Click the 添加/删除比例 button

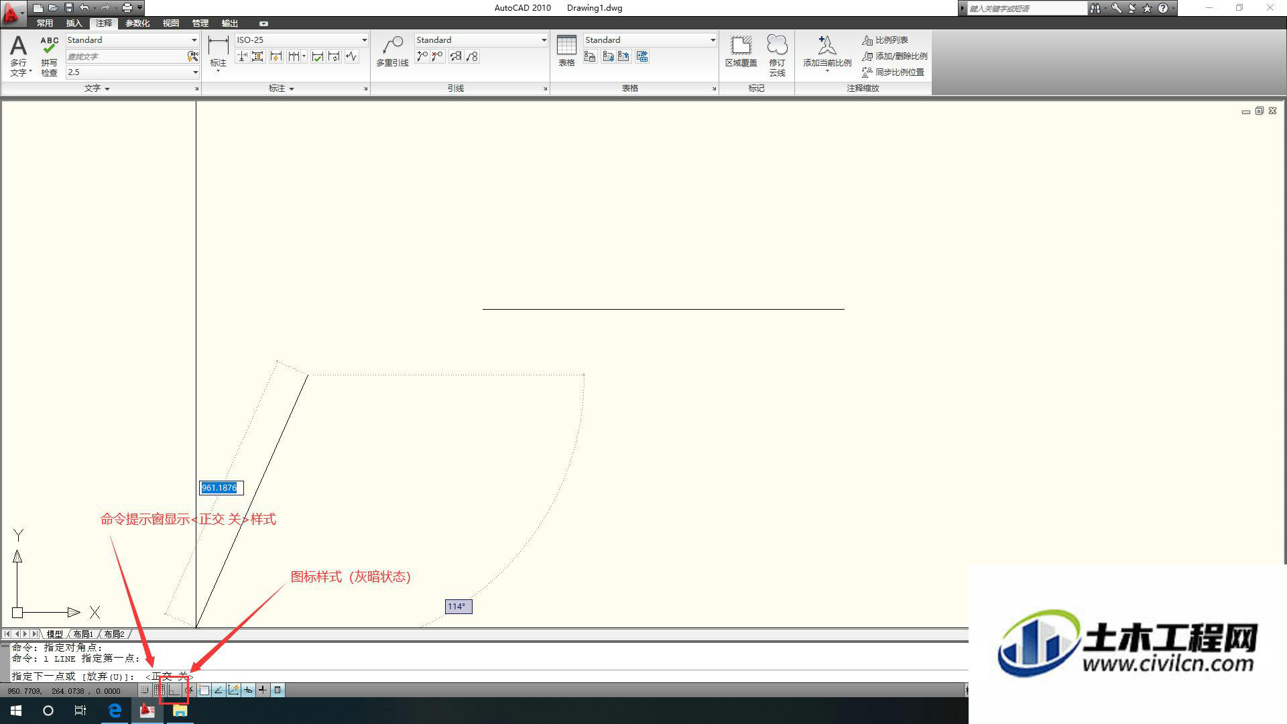(894, 56)
